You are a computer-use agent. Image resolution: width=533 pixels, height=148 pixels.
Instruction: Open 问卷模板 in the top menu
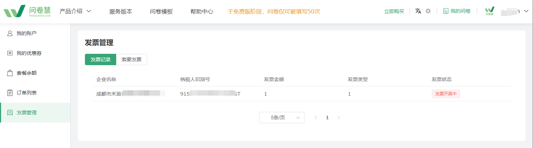tap(161, 11)
